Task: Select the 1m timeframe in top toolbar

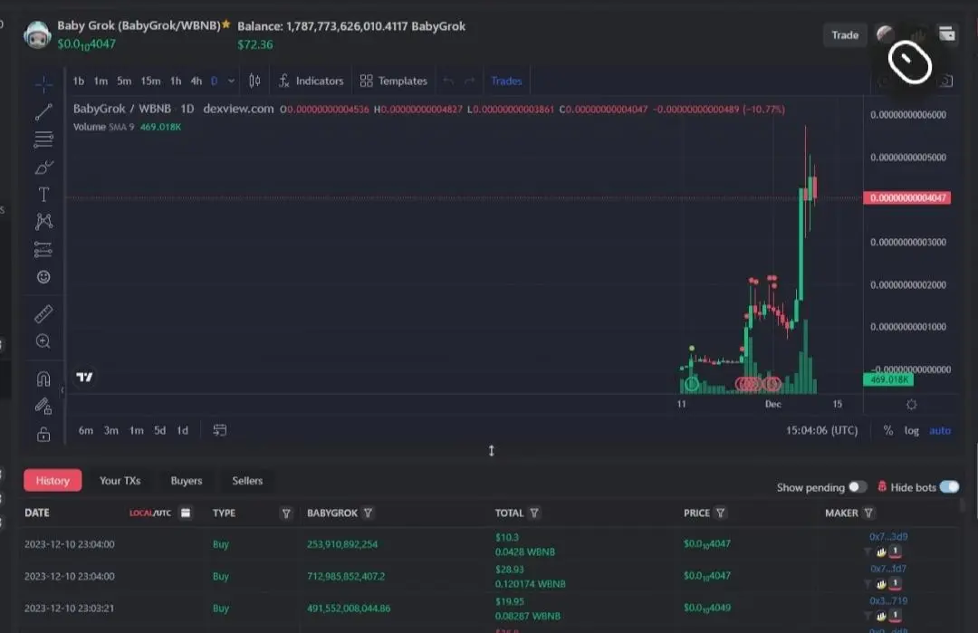Action: 101,81
